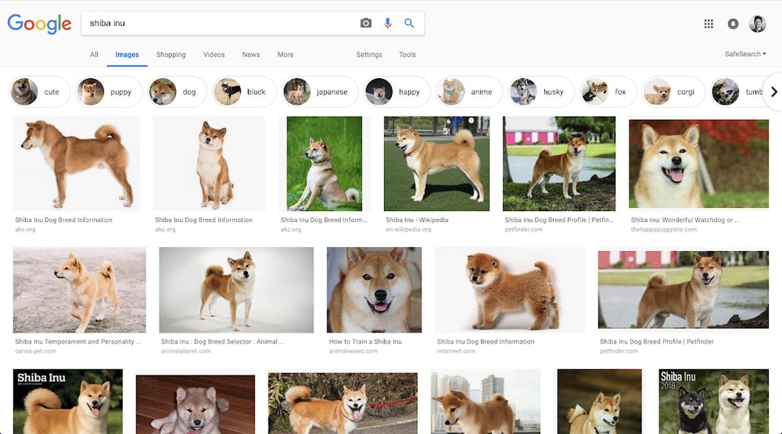Click the camera search by image icon

click(366, 23)
